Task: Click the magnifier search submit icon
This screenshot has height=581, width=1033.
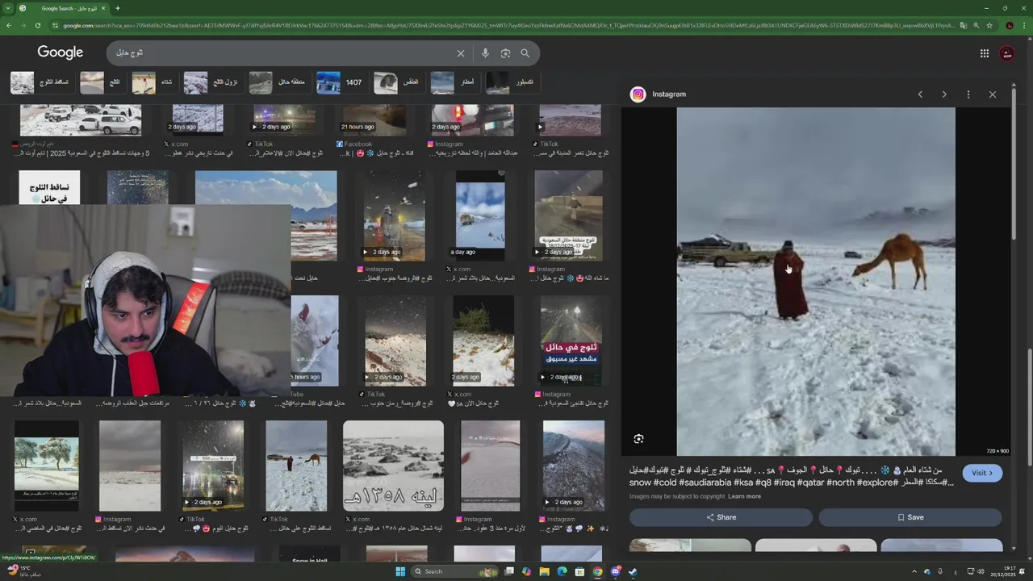Action: point(525,53)
